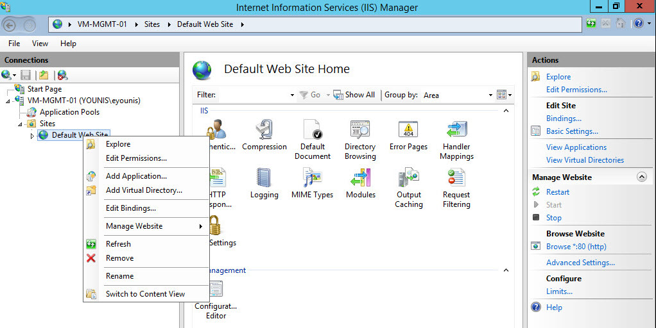656x328 pixels.
Task: Choose Add Virtual Directory menu entry
Action: click(144, 190)
